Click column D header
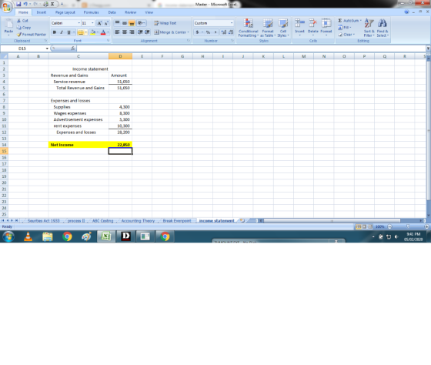Image resolution: width=431 pixels, height=365 pixels. click(x=120, y=56)
